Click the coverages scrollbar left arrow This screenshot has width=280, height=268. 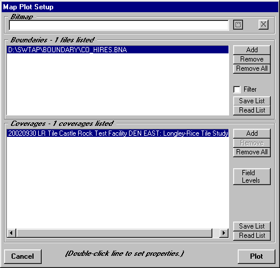pyautogui.click(x=12, y=233)
